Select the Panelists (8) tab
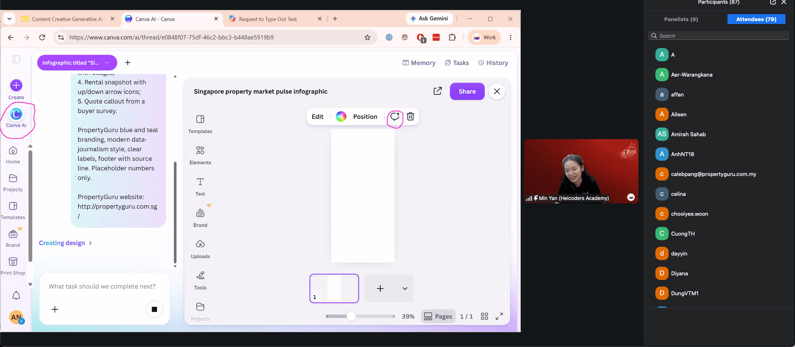Screen dimensions: 795x347 coord(681,19)
